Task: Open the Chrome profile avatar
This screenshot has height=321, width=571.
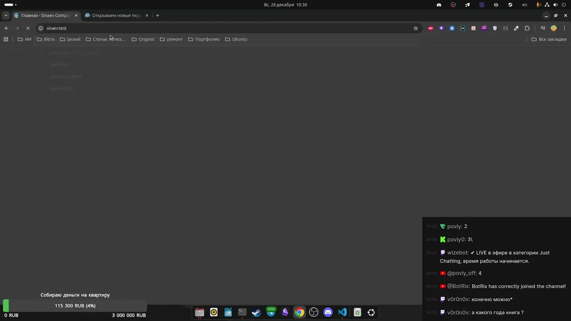Action: [x=554, y=28]
